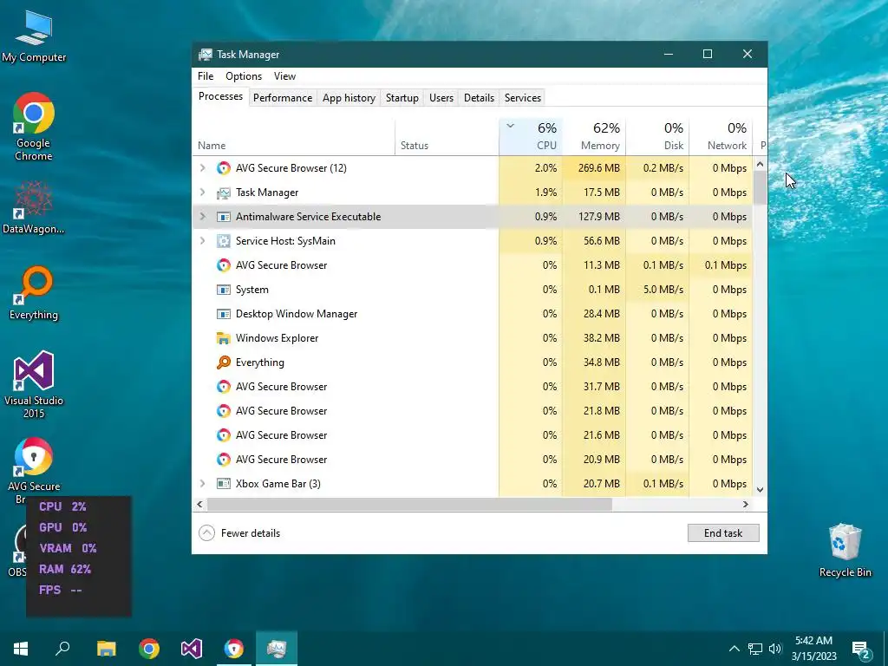The height and width of the screenshot is (666, 888).
Task: Open My Computer desktop icon
Action: (34, 36)
